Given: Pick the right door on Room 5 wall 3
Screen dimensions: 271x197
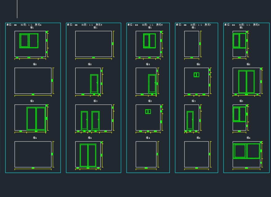Looking at the screenshot, I should (95, 120).
